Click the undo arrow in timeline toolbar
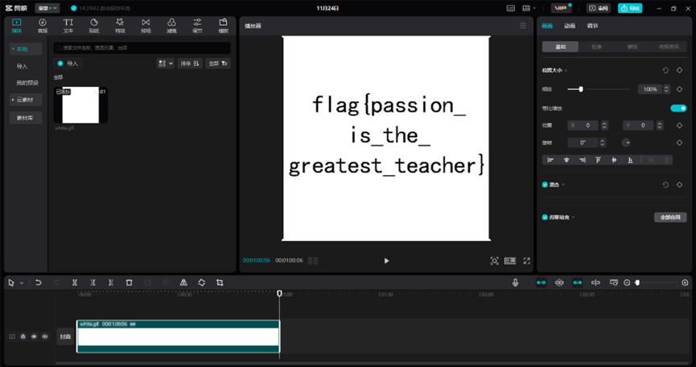The height and width of the screenshot is (367, 696). 38,283
